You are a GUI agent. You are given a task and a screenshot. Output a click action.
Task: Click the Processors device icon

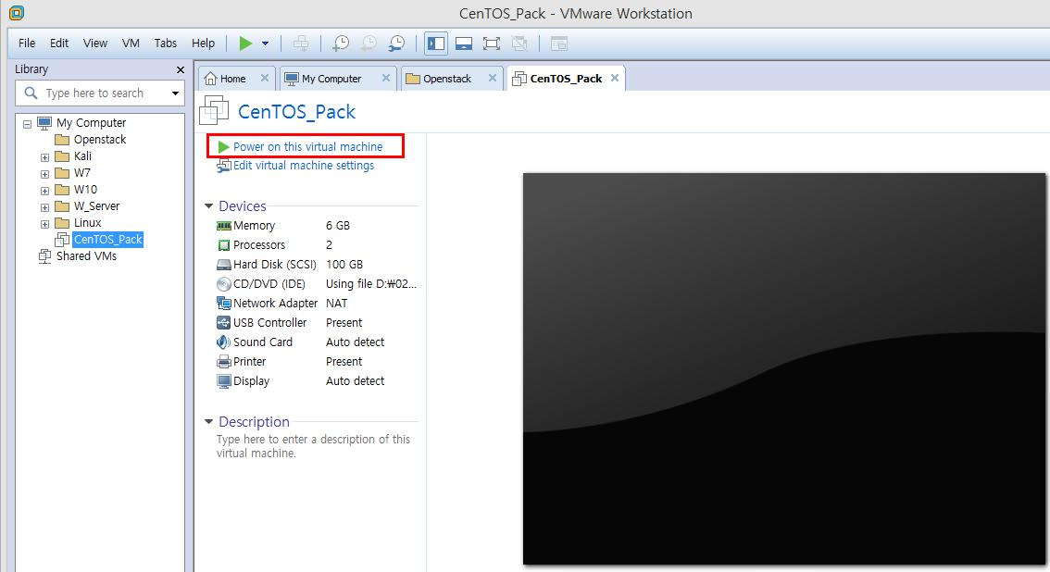tap(224, 245)
